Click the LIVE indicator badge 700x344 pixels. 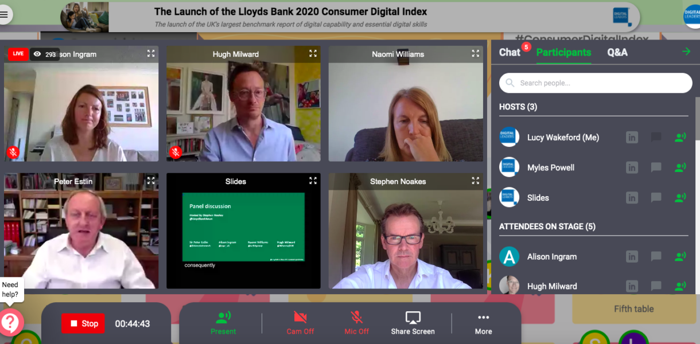[18, 54]
